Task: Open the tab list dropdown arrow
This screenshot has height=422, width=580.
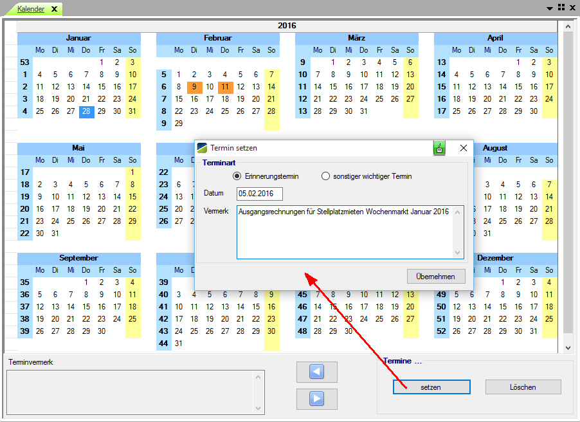Action: coord(550,8)
